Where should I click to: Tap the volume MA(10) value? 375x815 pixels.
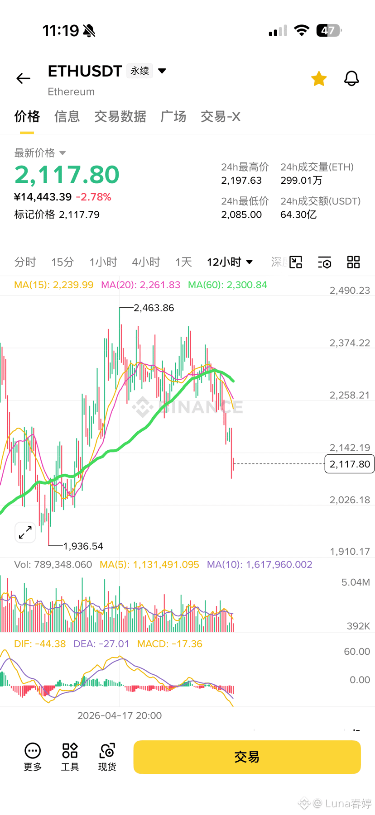tap(260, 565)
